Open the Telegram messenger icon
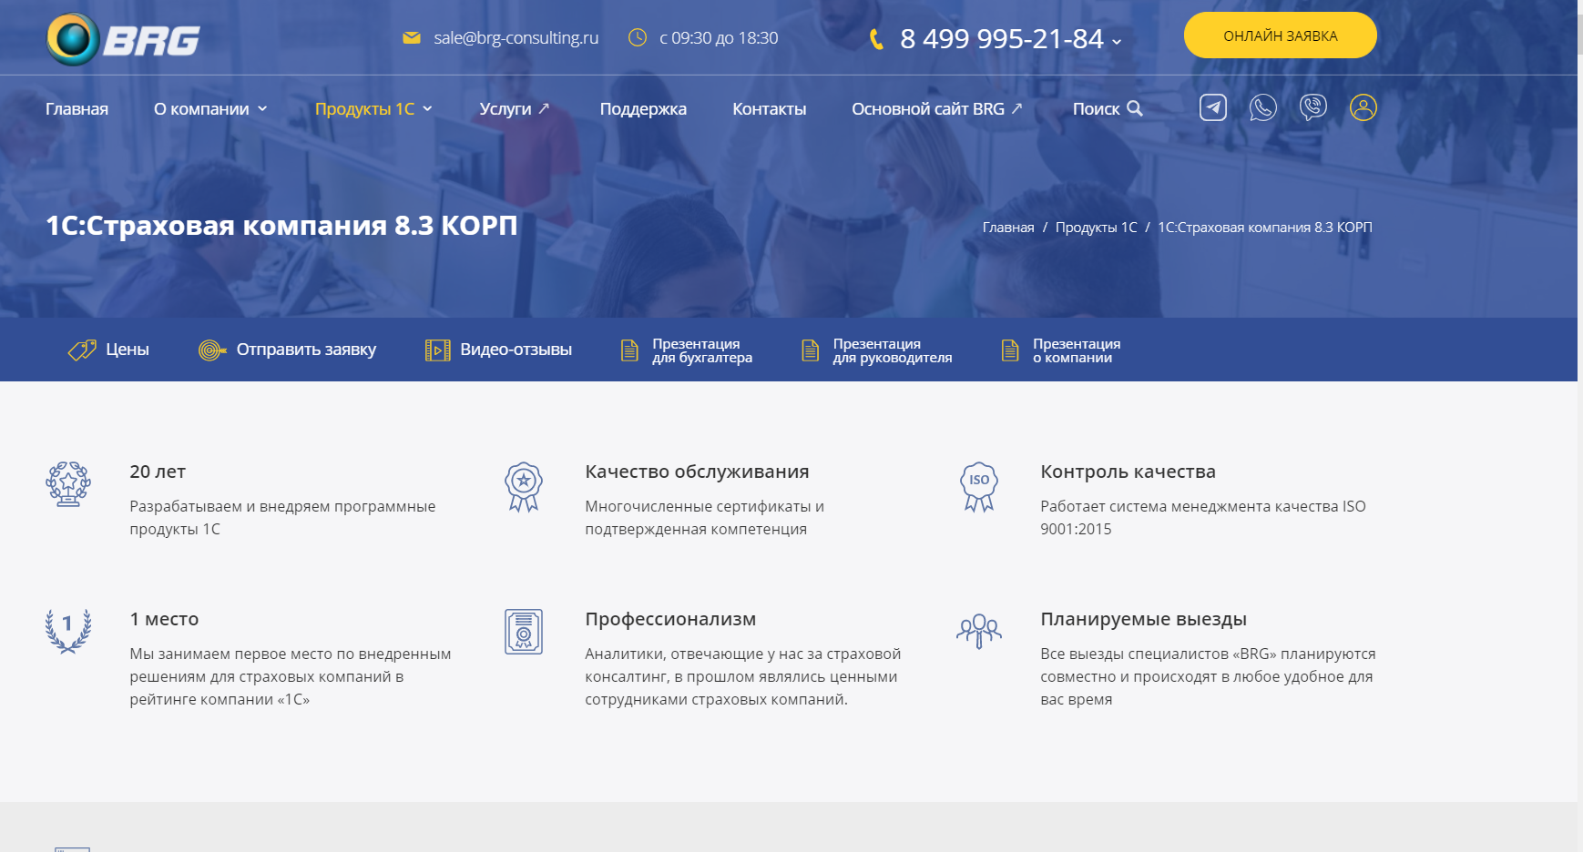The height and width of the screenshot is (852, 1583). pos(1212,107)
